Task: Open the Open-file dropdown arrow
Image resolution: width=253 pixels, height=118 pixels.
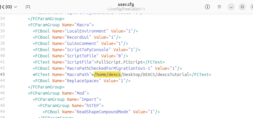Action: click(x=15, y=7)
